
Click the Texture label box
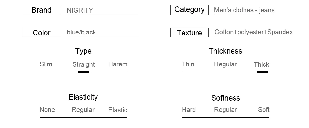(x=189, y=33)
